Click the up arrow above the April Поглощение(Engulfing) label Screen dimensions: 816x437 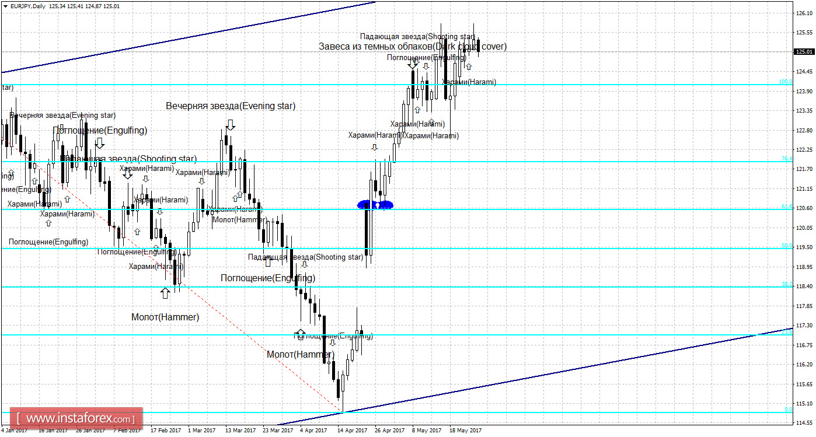point(300,334)
